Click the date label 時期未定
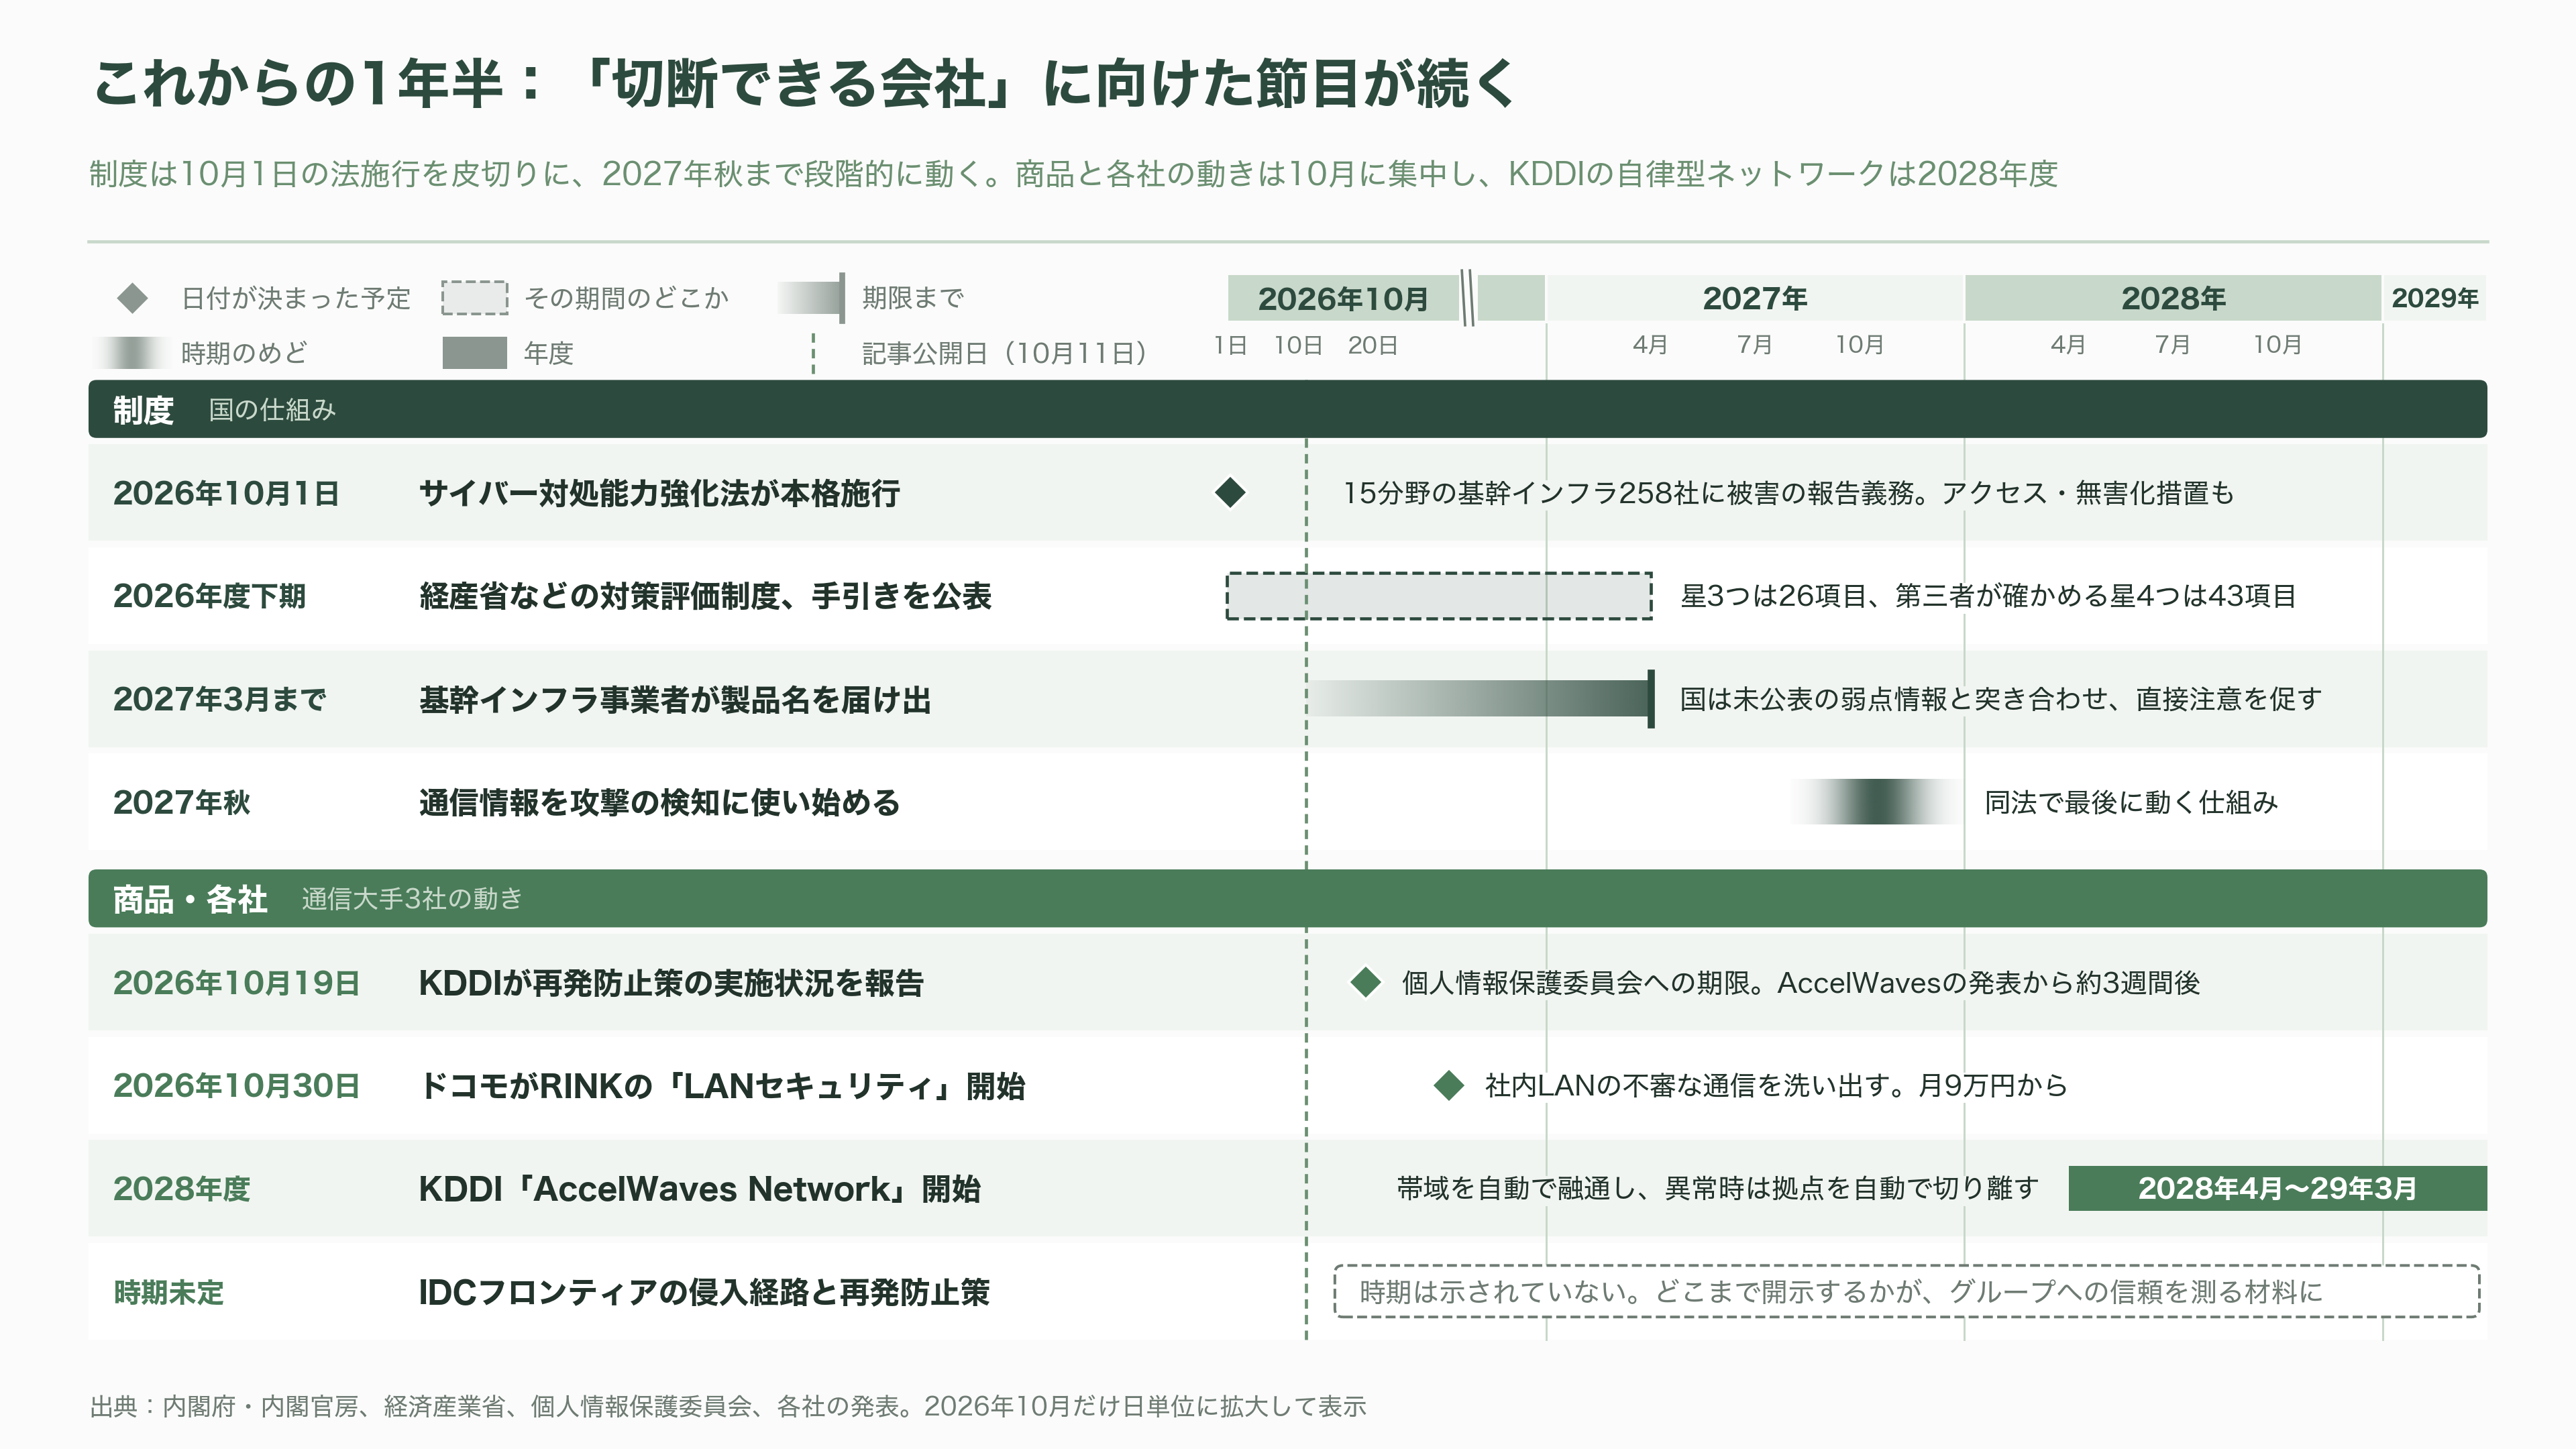The image size is (2576, 1449). coord(169,1292)
